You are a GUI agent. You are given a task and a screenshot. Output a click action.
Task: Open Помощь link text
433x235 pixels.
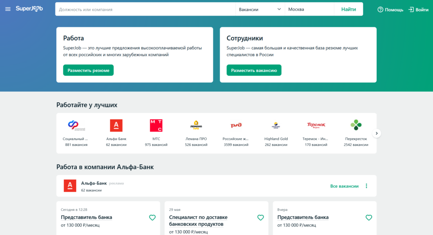pyautogui.click(x=394, y=10)
